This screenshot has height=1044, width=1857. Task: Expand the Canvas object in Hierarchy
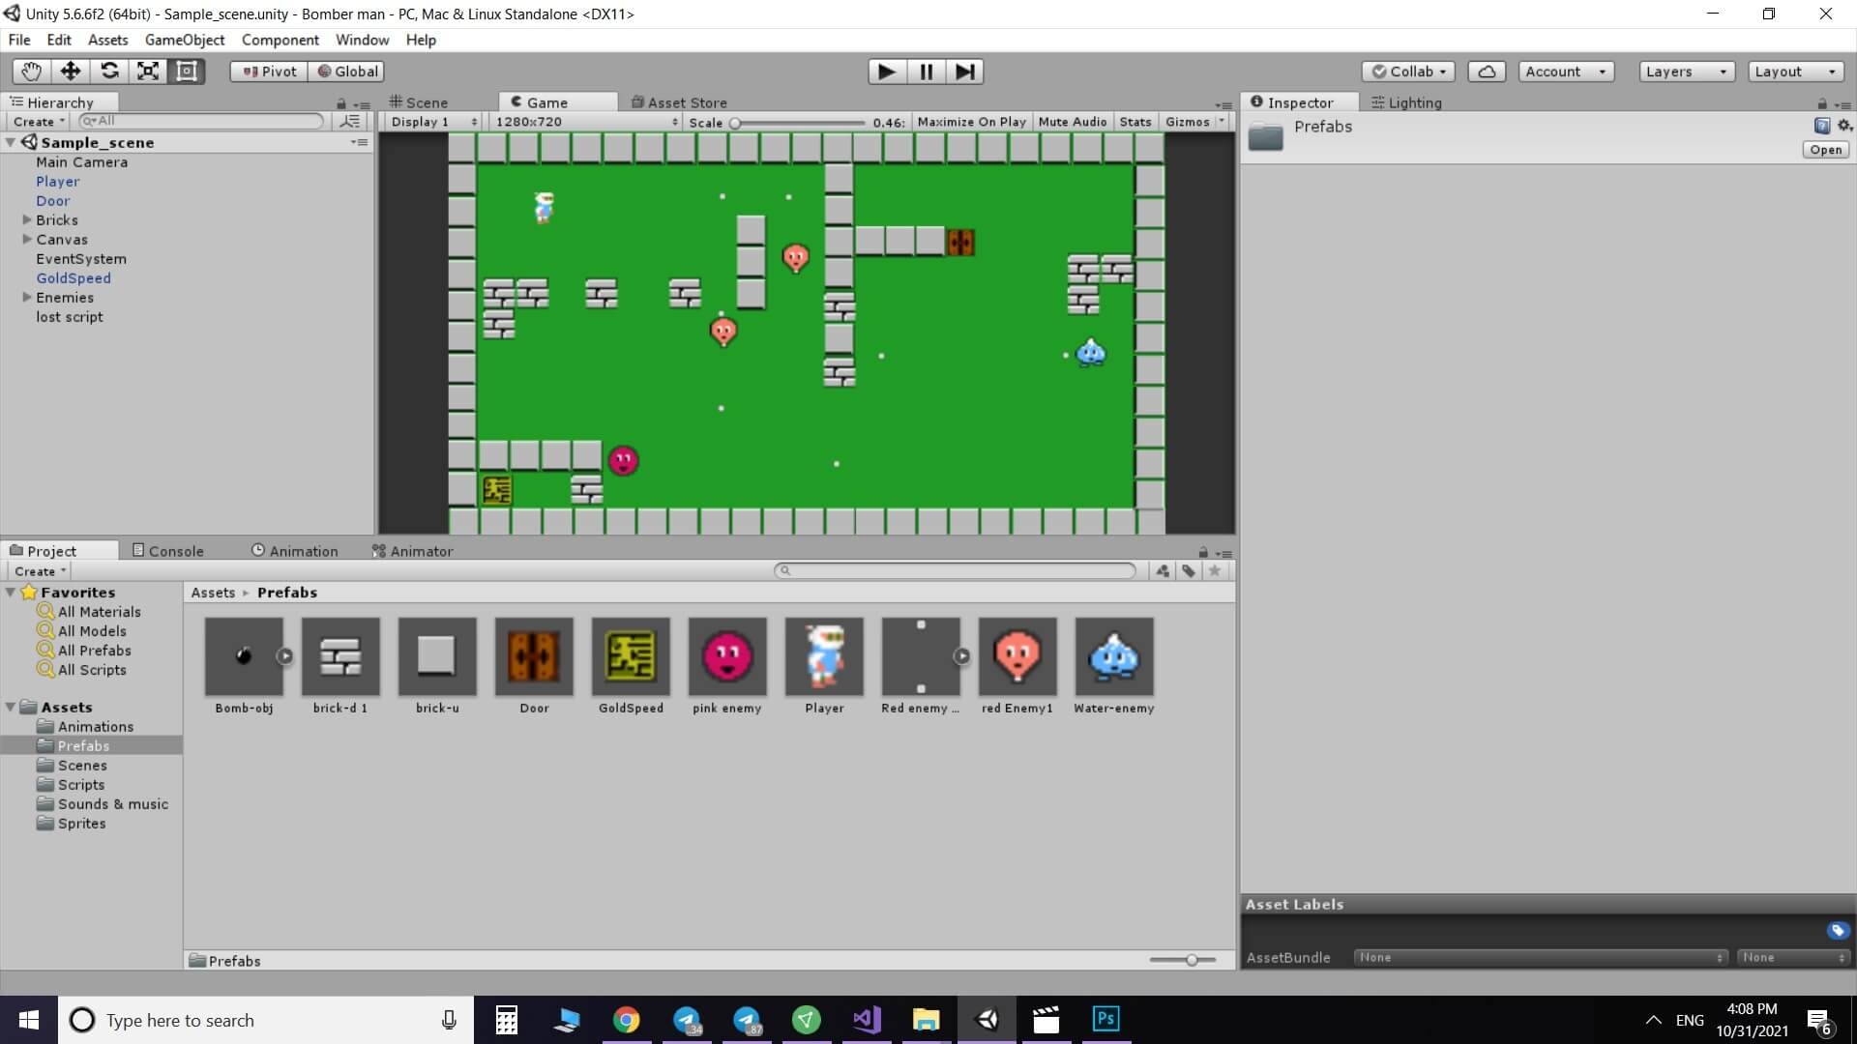pyautogui.click(x=27, y=240)
